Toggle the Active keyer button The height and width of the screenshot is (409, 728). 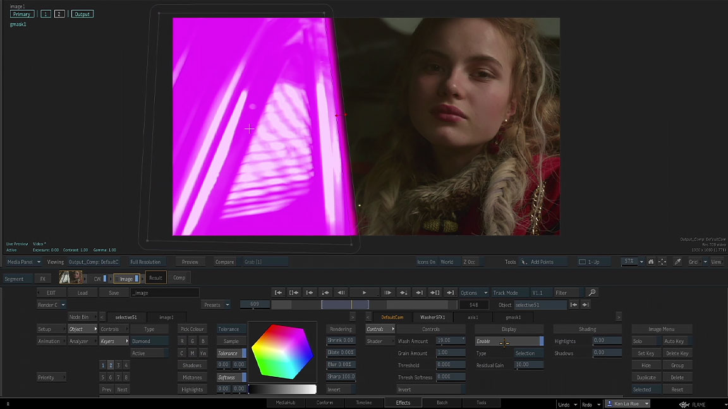pyautogui.click(x=149, y=353)
